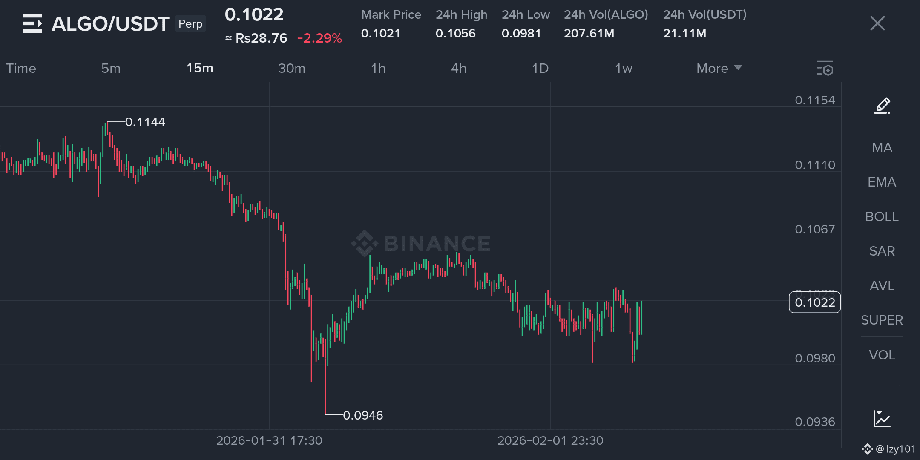Open chart settings icon beside More
This screenshot has width=920, height=460.
pyautogui.click(x=825, y=68)
